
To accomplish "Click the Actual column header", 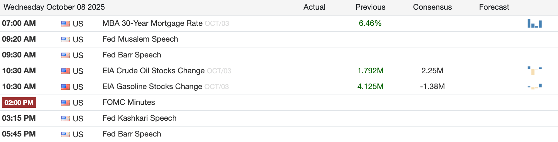I will pos(314,7).
